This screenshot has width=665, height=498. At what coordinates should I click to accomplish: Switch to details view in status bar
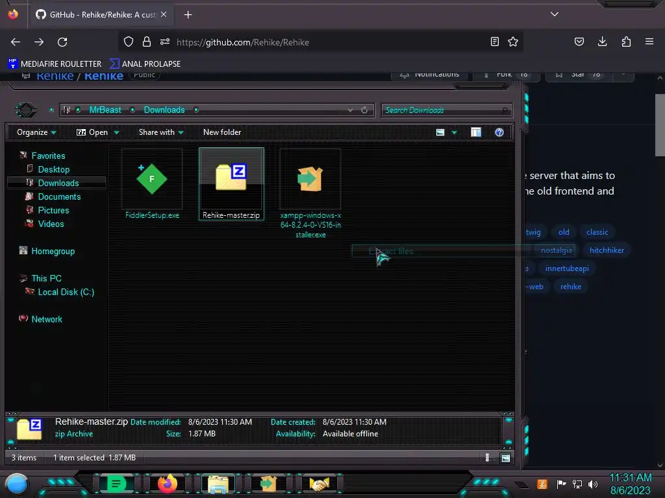[x=487, y=458]
